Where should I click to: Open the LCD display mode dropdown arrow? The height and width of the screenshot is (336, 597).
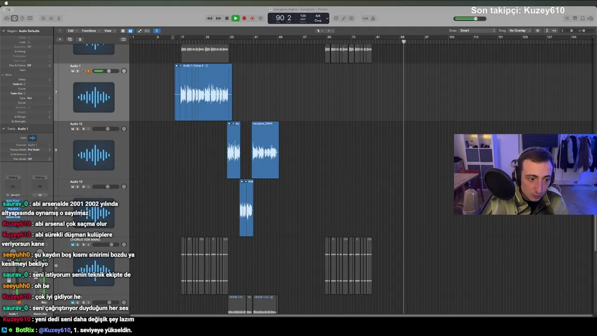327,18
